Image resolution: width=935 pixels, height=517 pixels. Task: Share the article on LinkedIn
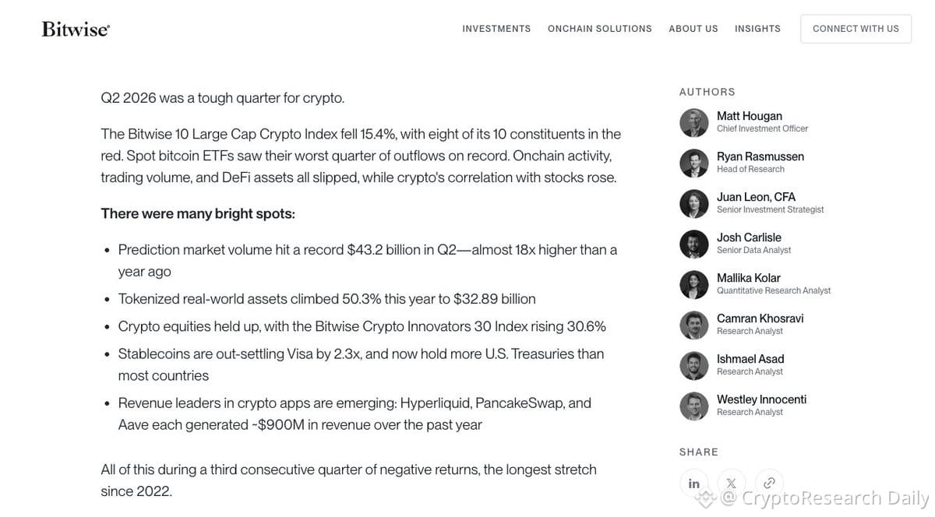(x=693, y=483)
